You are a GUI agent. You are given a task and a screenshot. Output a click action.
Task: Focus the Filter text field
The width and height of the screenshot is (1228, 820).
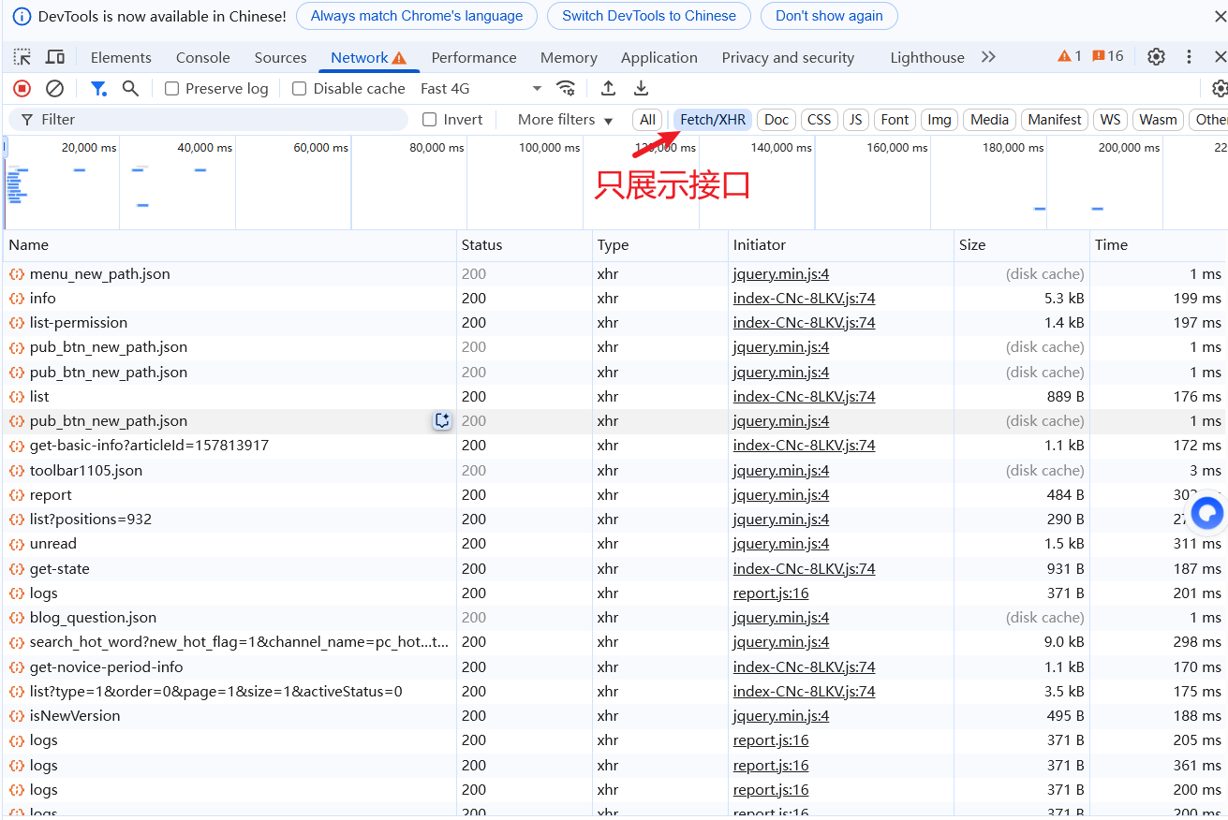(x=208, y=120)
